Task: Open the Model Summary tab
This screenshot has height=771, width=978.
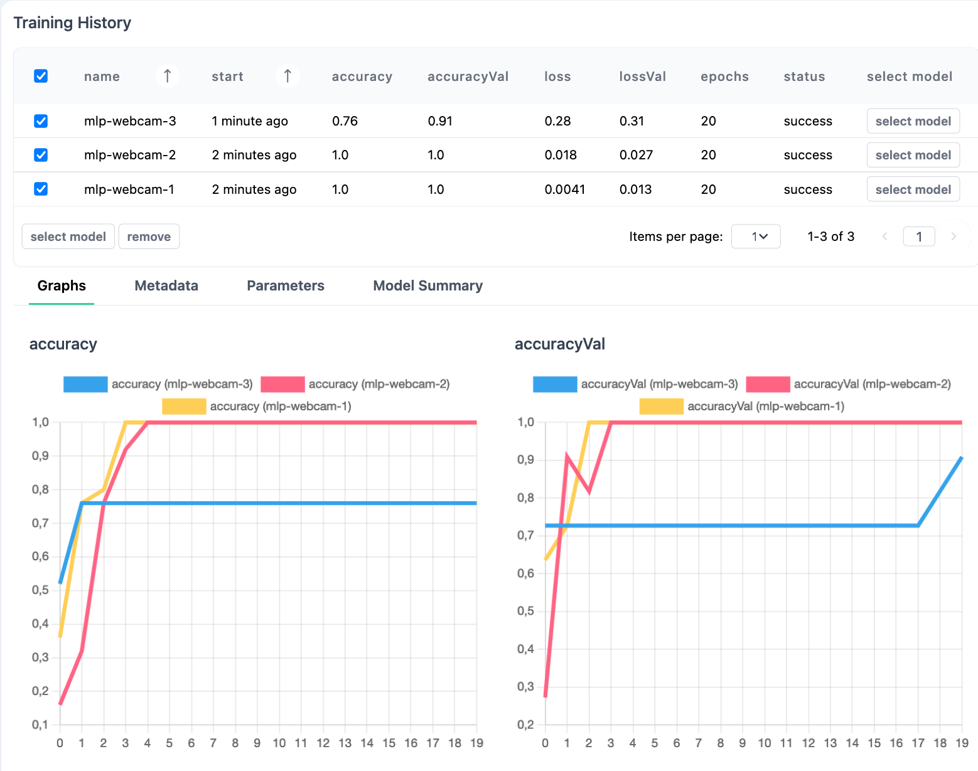Action: [427, 285]
